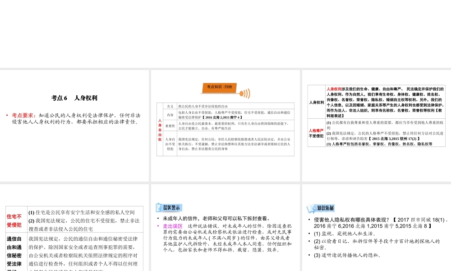Select the orange 考点知识·归纳 banner

(220, 88)
